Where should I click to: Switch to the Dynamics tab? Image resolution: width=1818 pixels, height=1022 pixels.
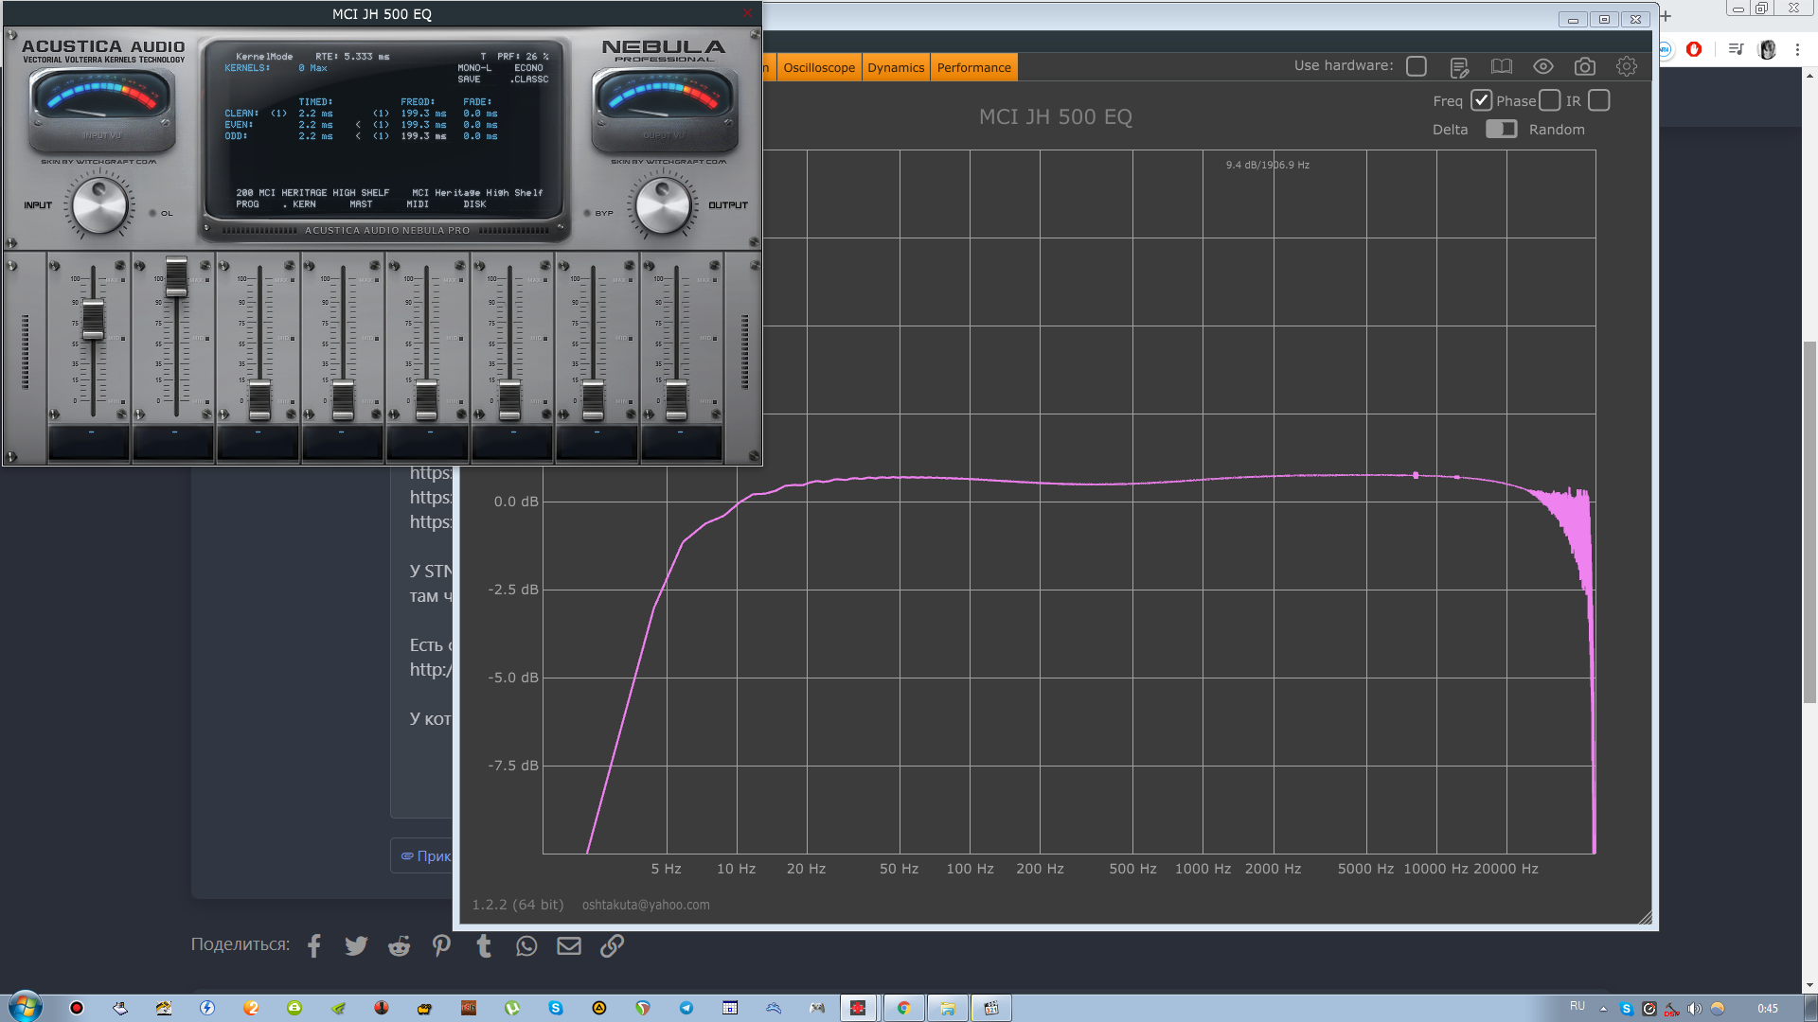pos(896,67)
